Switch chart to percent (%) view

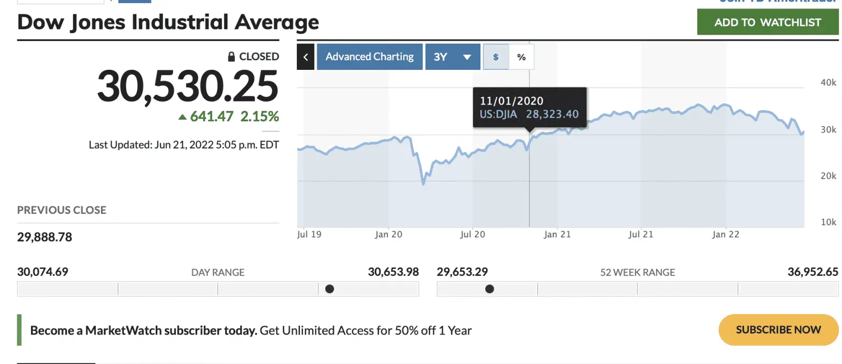[522, 57]
